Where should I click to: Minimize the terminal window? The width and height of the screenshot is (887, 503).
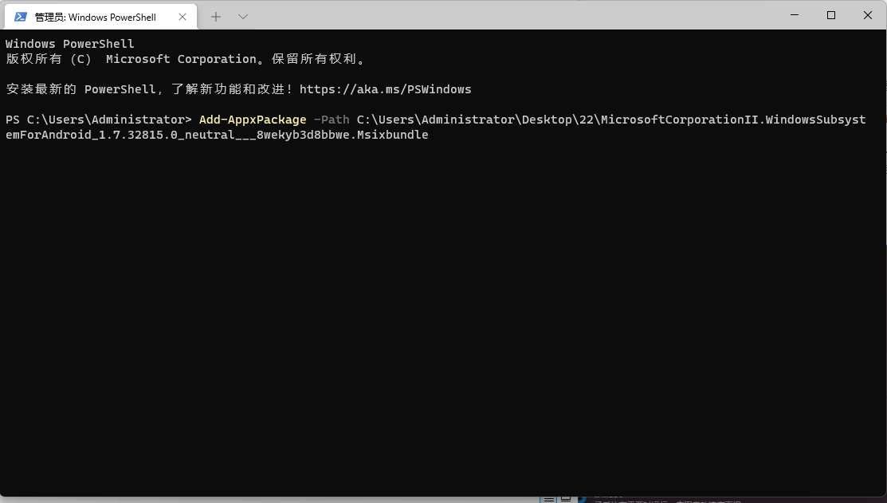(795, 15)
